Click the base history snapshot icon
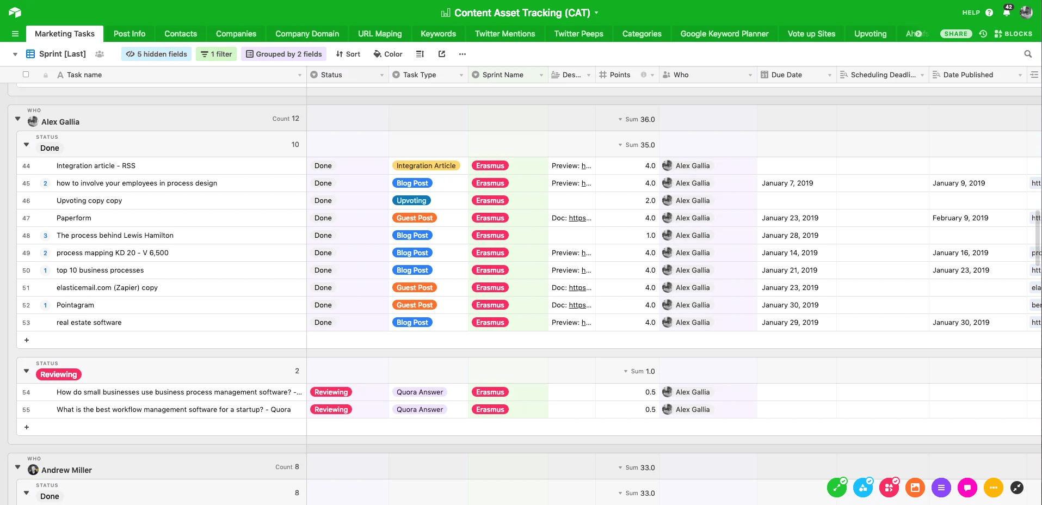 point(983,33)
